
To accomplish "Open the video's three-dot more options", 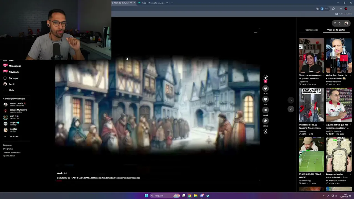I will [256, 32].
